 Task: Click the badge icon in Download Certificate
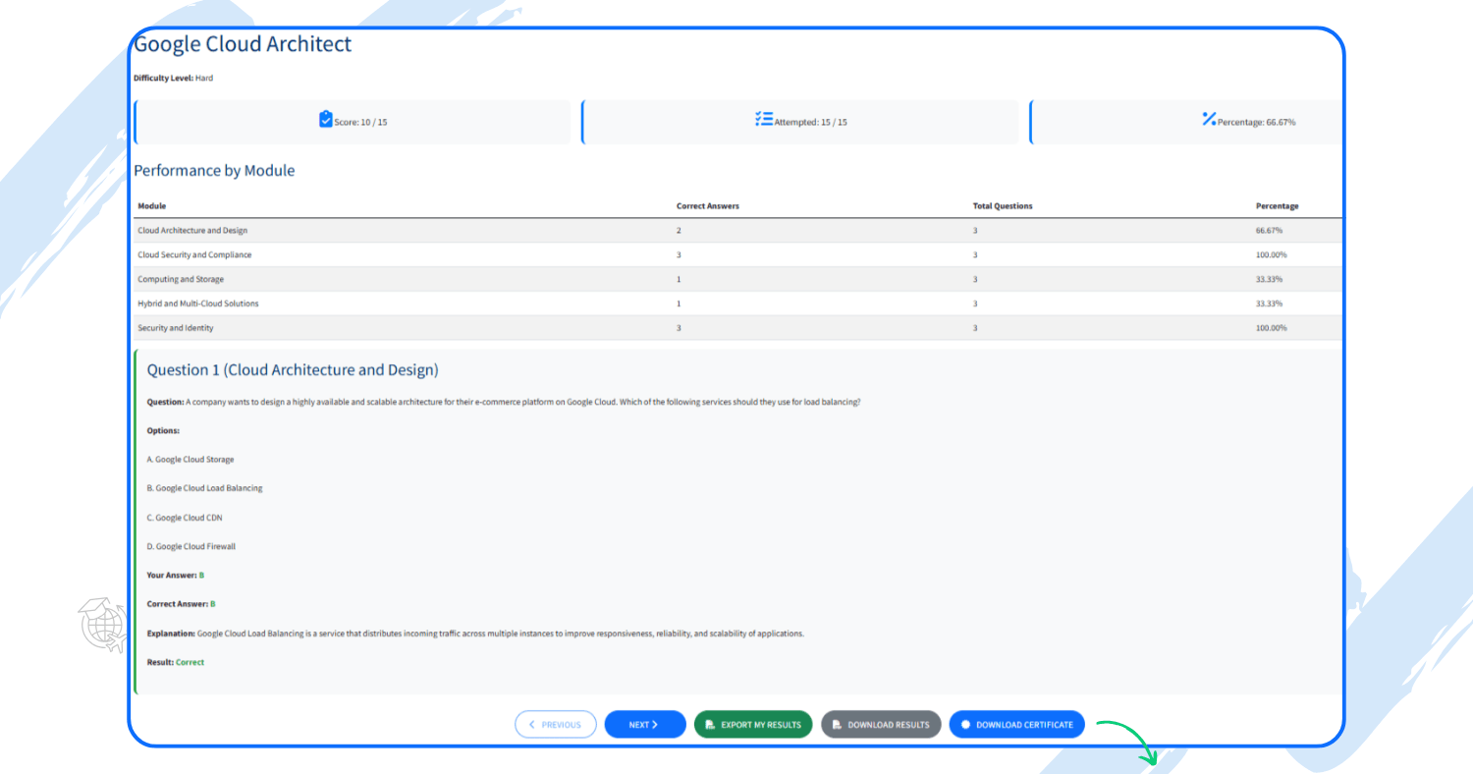coord(965,725)
